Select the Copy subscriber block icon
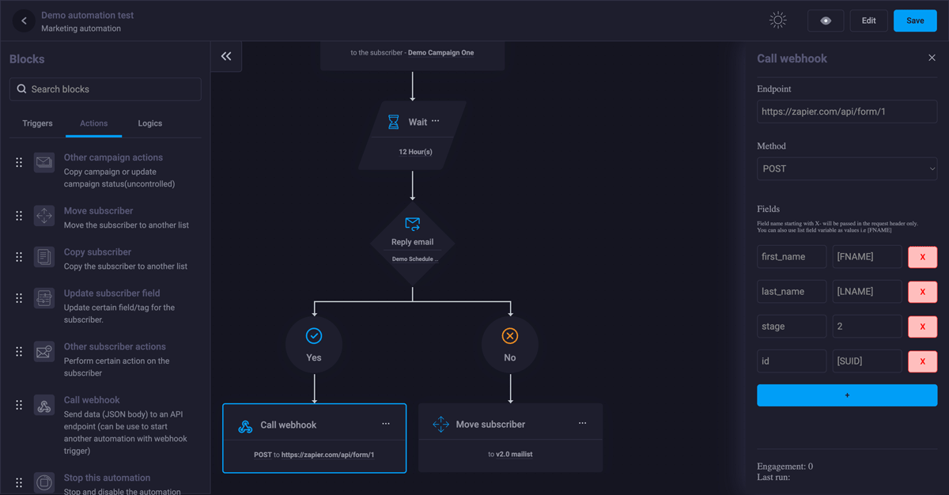Screen dimensions: 949x495 point(44,257)
